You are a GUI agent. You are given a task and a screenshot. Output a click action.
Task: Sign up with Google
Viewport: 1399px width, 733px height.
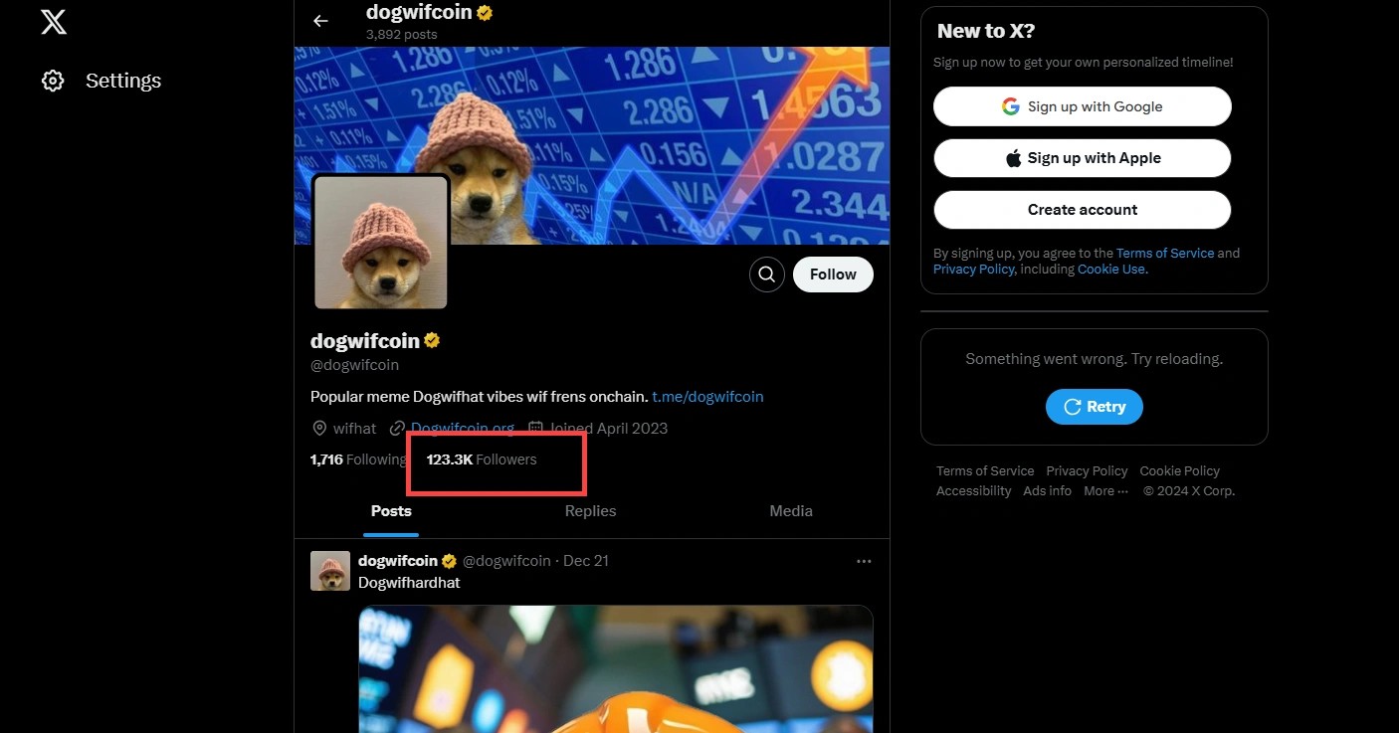click(x=1083, y=106)
